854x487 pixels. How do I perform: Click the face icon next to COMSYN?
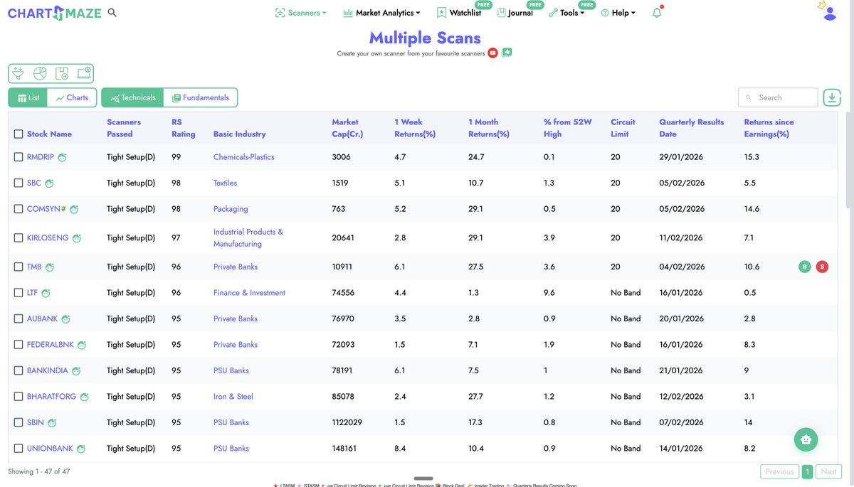point(74,209)
